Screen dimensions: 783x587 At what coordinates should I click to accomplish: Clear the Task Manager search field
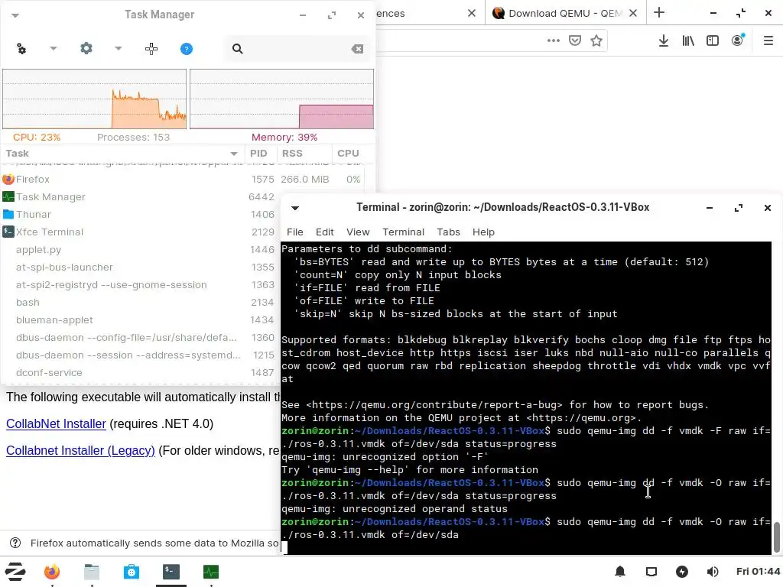[357, 48]
